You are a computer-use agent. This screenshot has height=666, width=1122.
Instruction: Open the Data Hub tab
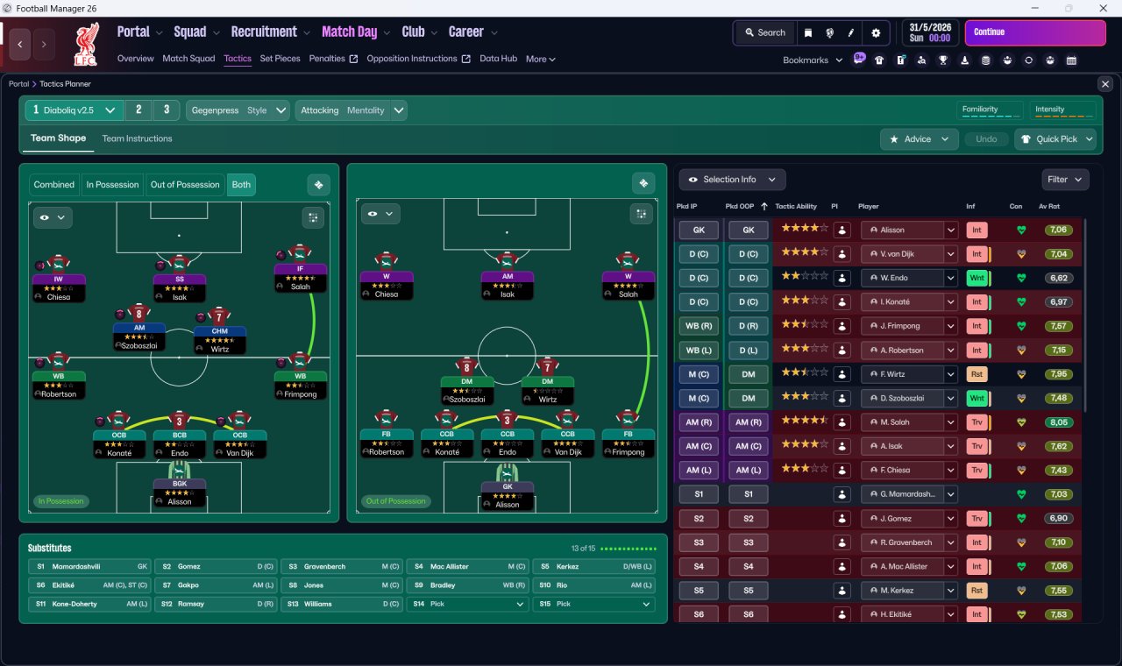pyautogui.click(x=498, y=59)
